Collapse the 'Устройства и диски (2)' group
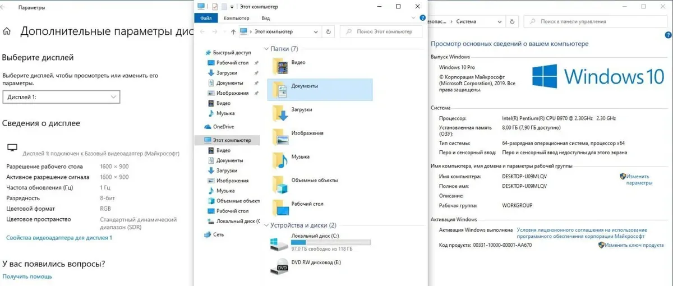Viewport: 673px width, 286px height. coord(265,225)
